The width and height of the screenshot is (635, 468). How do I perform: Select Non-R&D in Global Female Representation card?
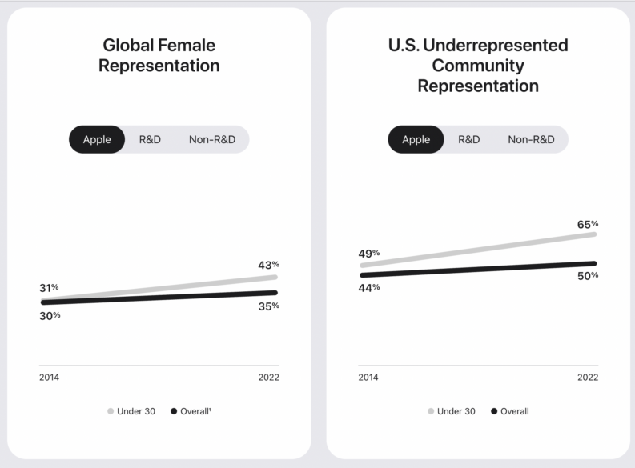click(212, 139)
